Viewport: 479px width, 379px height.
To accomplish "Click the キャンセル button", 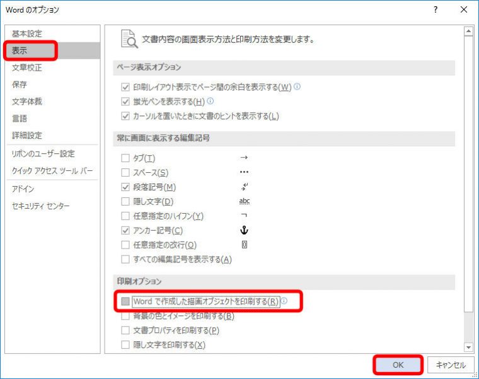I will point(451,365).
